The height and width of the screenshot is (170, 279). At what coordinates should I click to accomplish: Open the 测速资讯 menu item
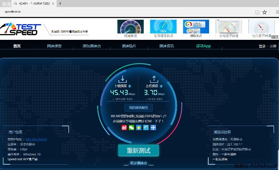(x=166, y=46)
